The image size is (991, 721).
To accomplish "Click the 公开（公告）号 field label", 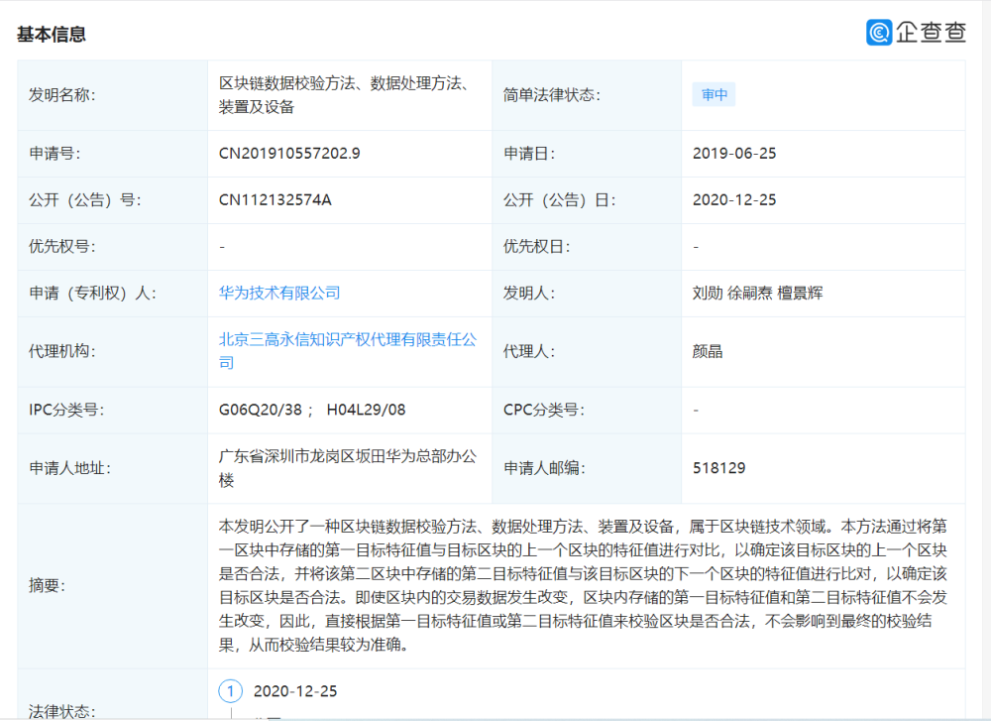I will [x=84, y=200].
